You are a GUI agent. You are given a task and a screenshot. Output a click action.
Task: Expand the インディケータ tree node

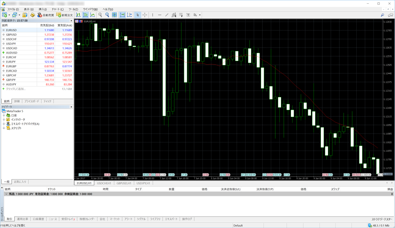(4, 120)
